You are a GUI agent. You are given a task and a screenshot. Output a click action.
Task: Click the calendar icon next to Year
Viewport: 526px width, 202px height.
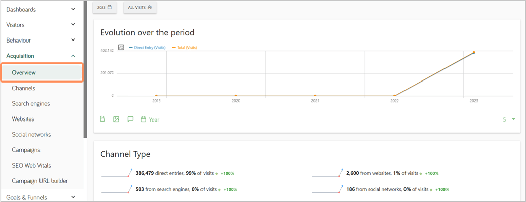click(x=144, y=119)
